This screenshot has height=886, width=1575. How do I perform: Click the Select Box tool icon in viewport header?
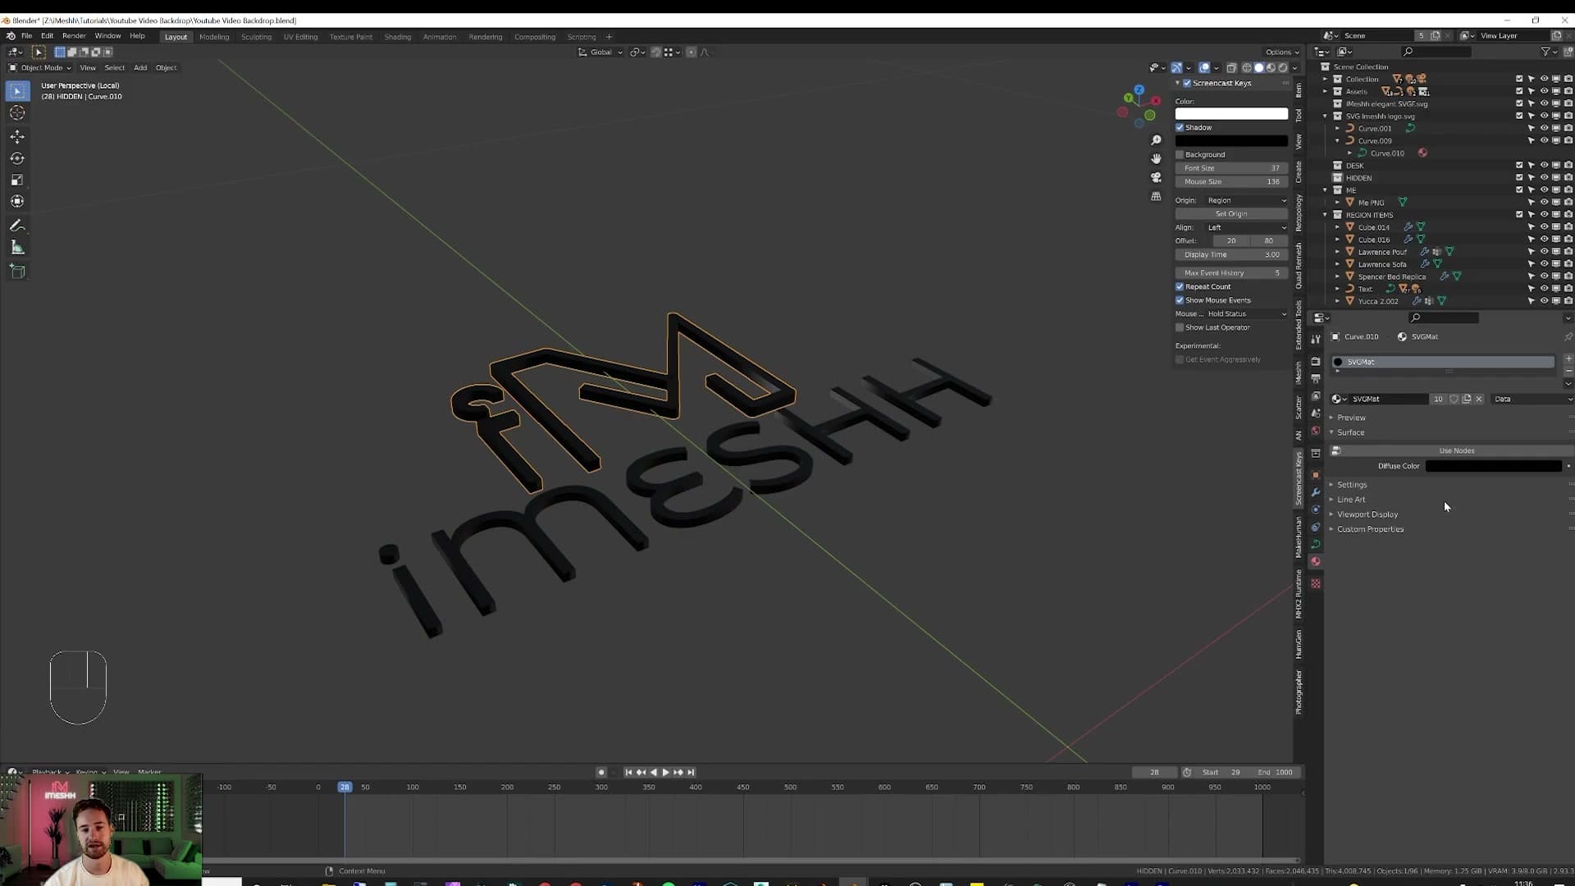pos(39,52)
